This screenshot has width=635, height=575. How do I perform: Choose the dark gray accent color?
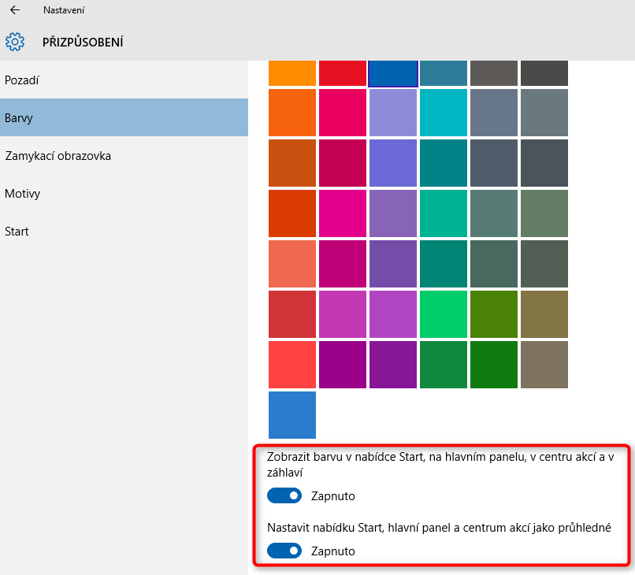click(x=544, y=72)
